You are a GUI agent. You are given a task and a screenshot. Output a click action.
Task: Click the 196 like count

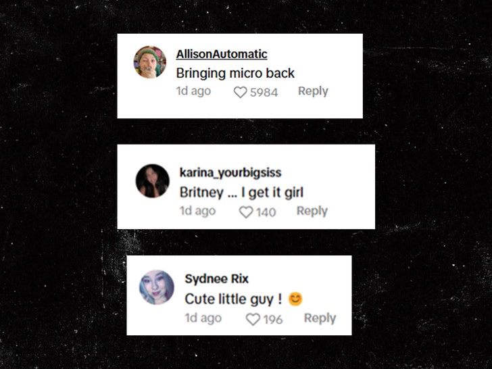pyautogui.click(x=273, y=320)
